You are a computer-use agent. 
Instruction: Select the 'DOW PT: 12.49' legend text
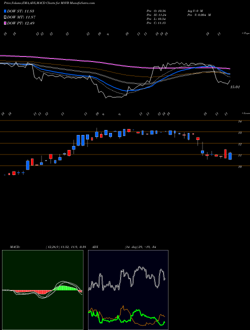pos(21,23)
